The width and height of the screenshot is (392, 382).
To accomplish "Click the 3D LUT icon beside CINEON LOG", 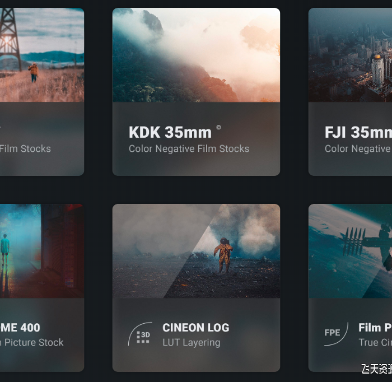I will (x=140, y=334).
